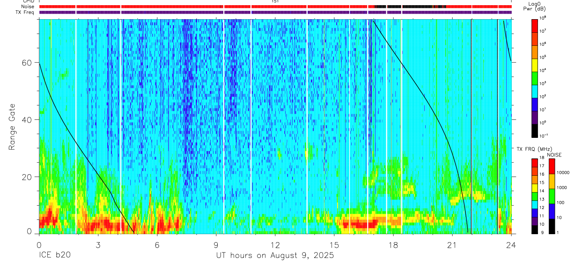Click the black segment of NOISE colorbar
Viewport: 575px width, 265px height.
point(552,226)
